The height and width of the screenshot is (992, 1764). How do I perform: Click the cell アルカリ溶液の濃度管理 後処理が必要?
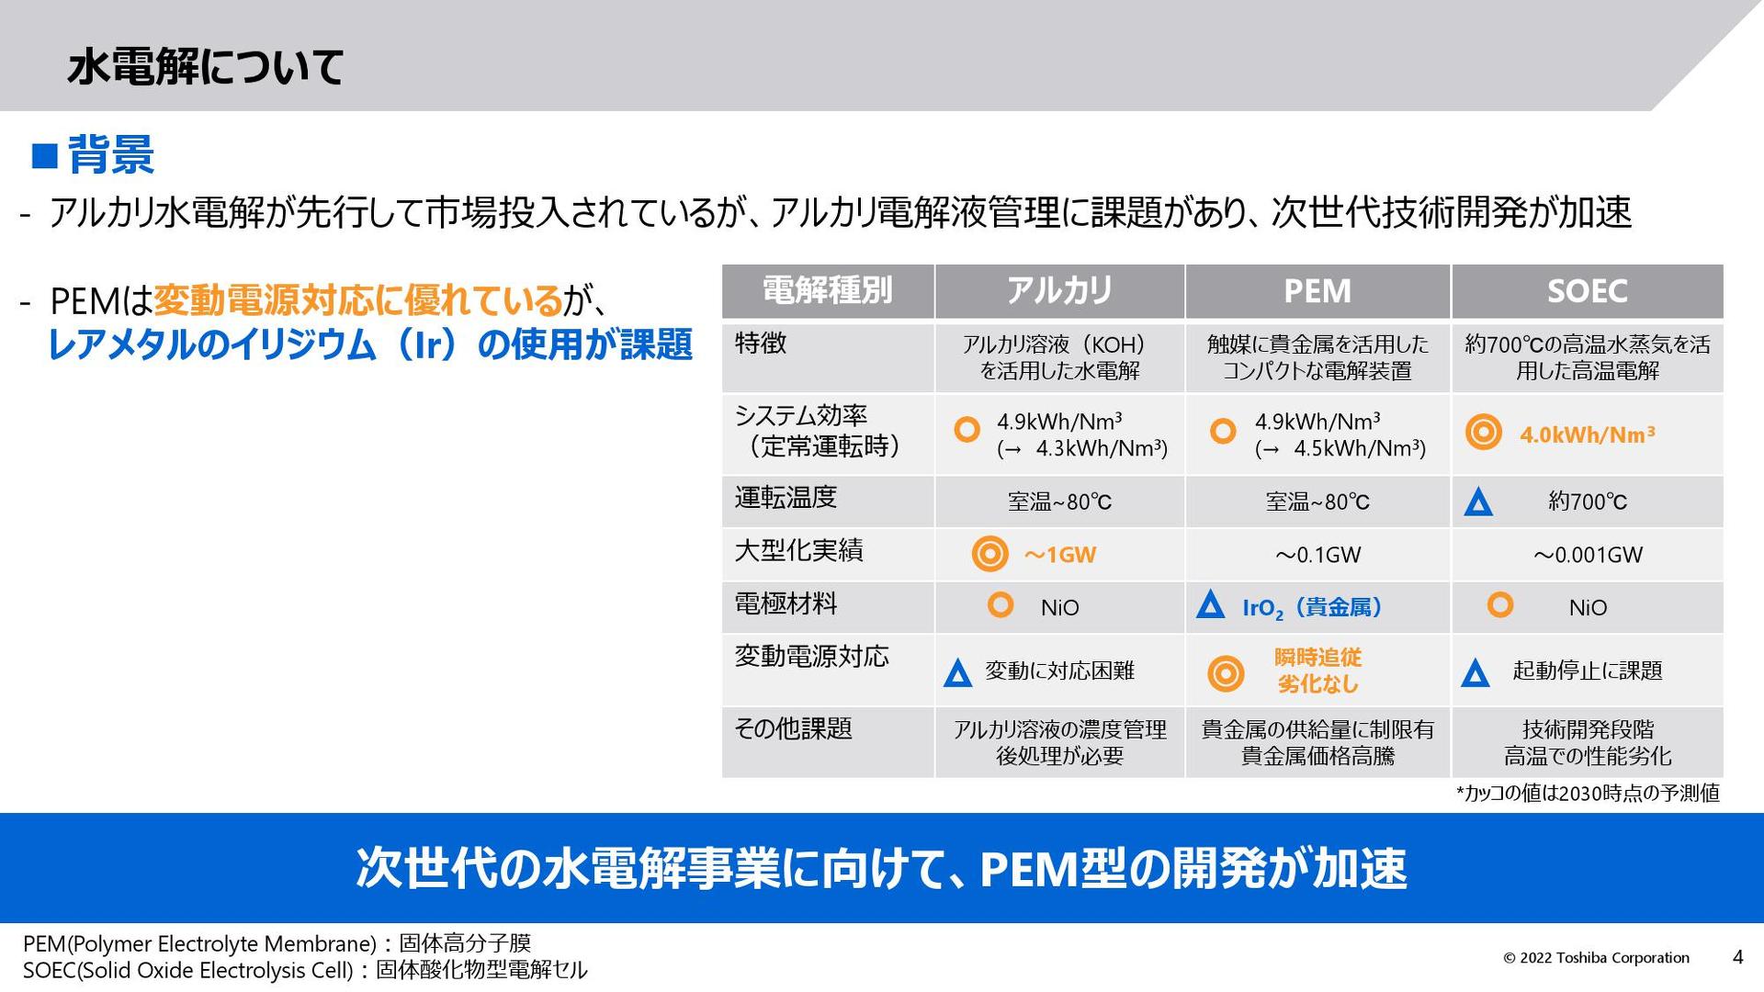pos(1059,742)
